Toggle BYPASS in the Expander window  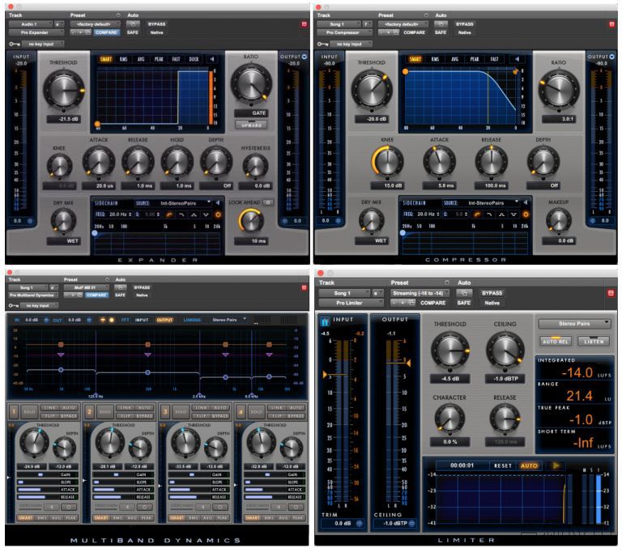156,24
